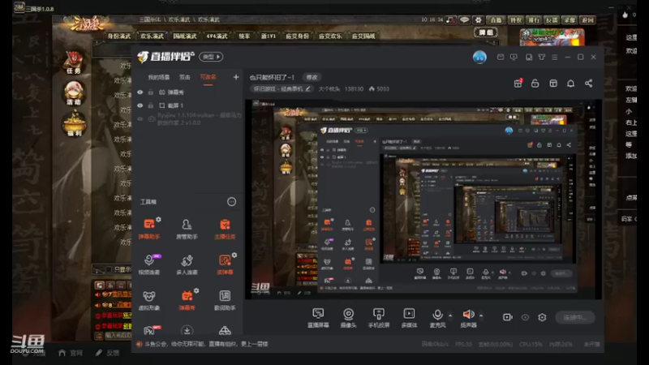Click the car icon in toolbox
Viewport: 649px width, 365px height.
point(225,330)
